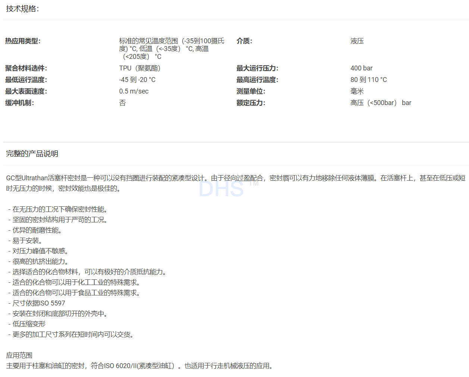469x377 pixels.
Task: Click the 热应用类型 spec label
Action: coord(23,41)
